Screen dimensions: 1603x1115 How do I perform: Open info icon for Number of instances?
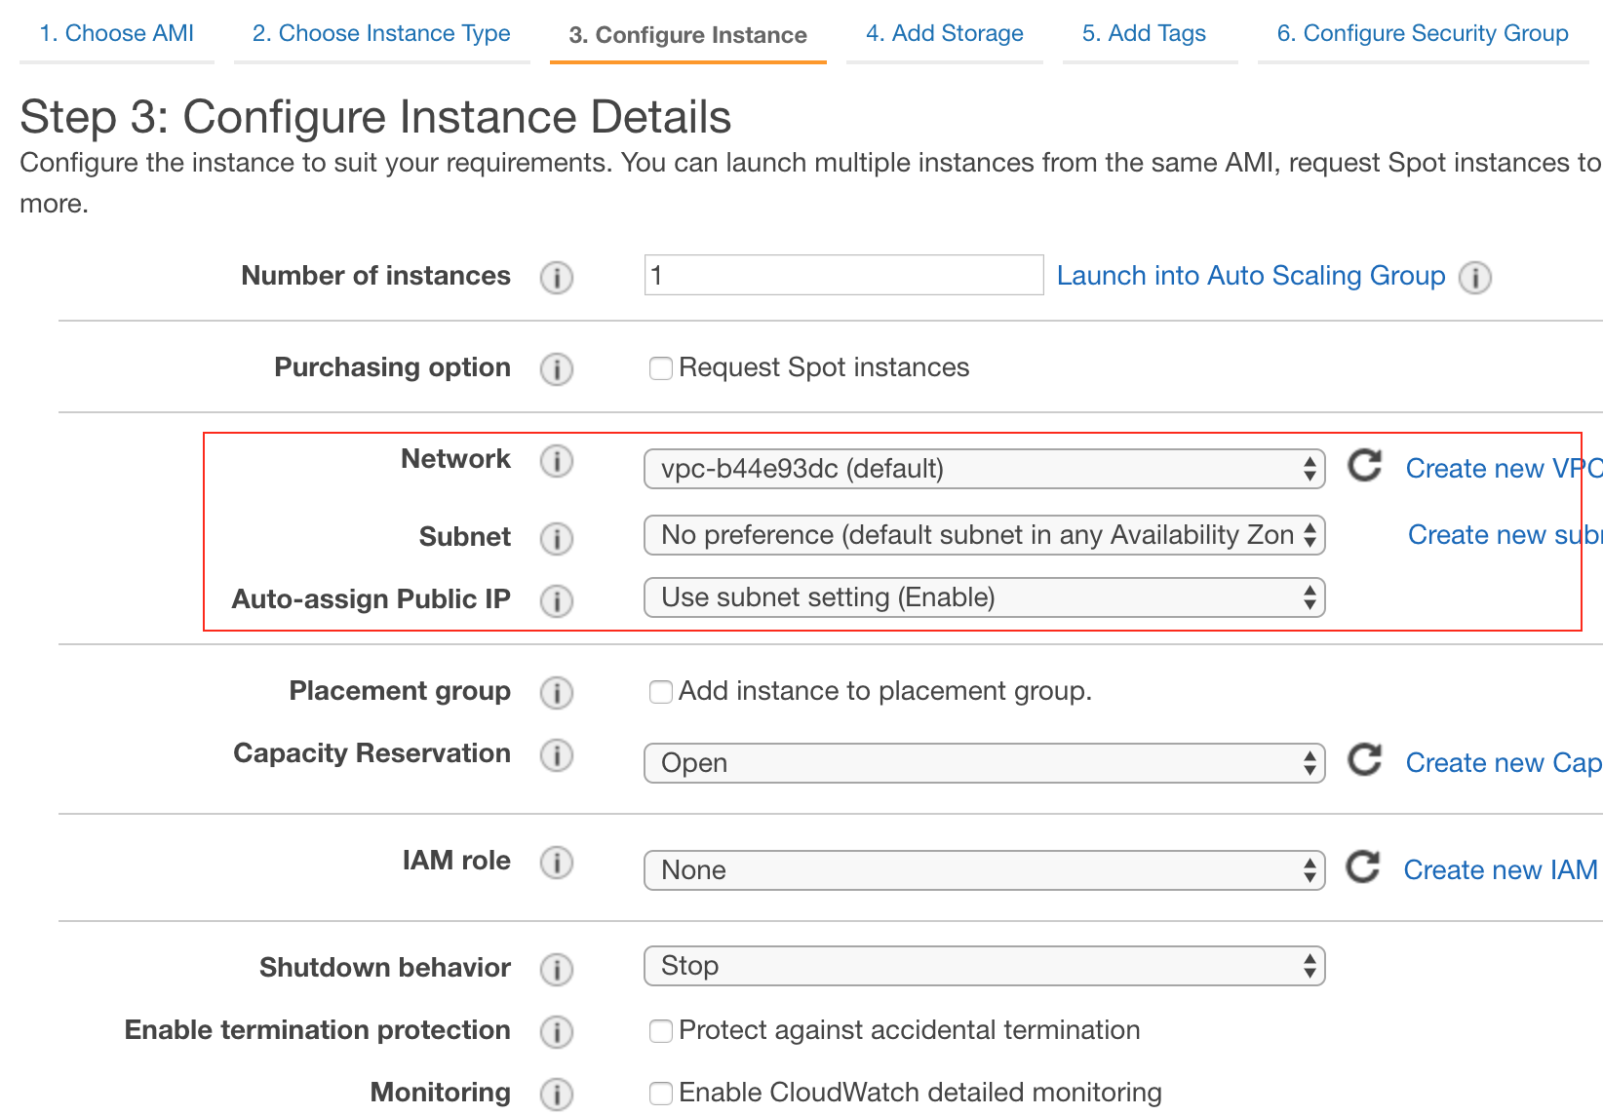pos(557,278)
